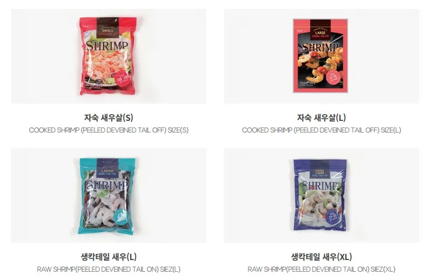Open the Large Cooked Shrimp black package image
Screen dimensions: 427x280
coord(320,55)
